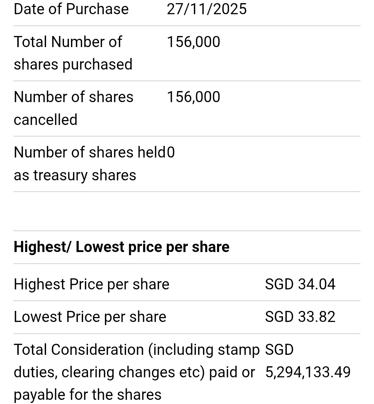
Task: Select the Date of Purchase label
Action: point(71,9)
